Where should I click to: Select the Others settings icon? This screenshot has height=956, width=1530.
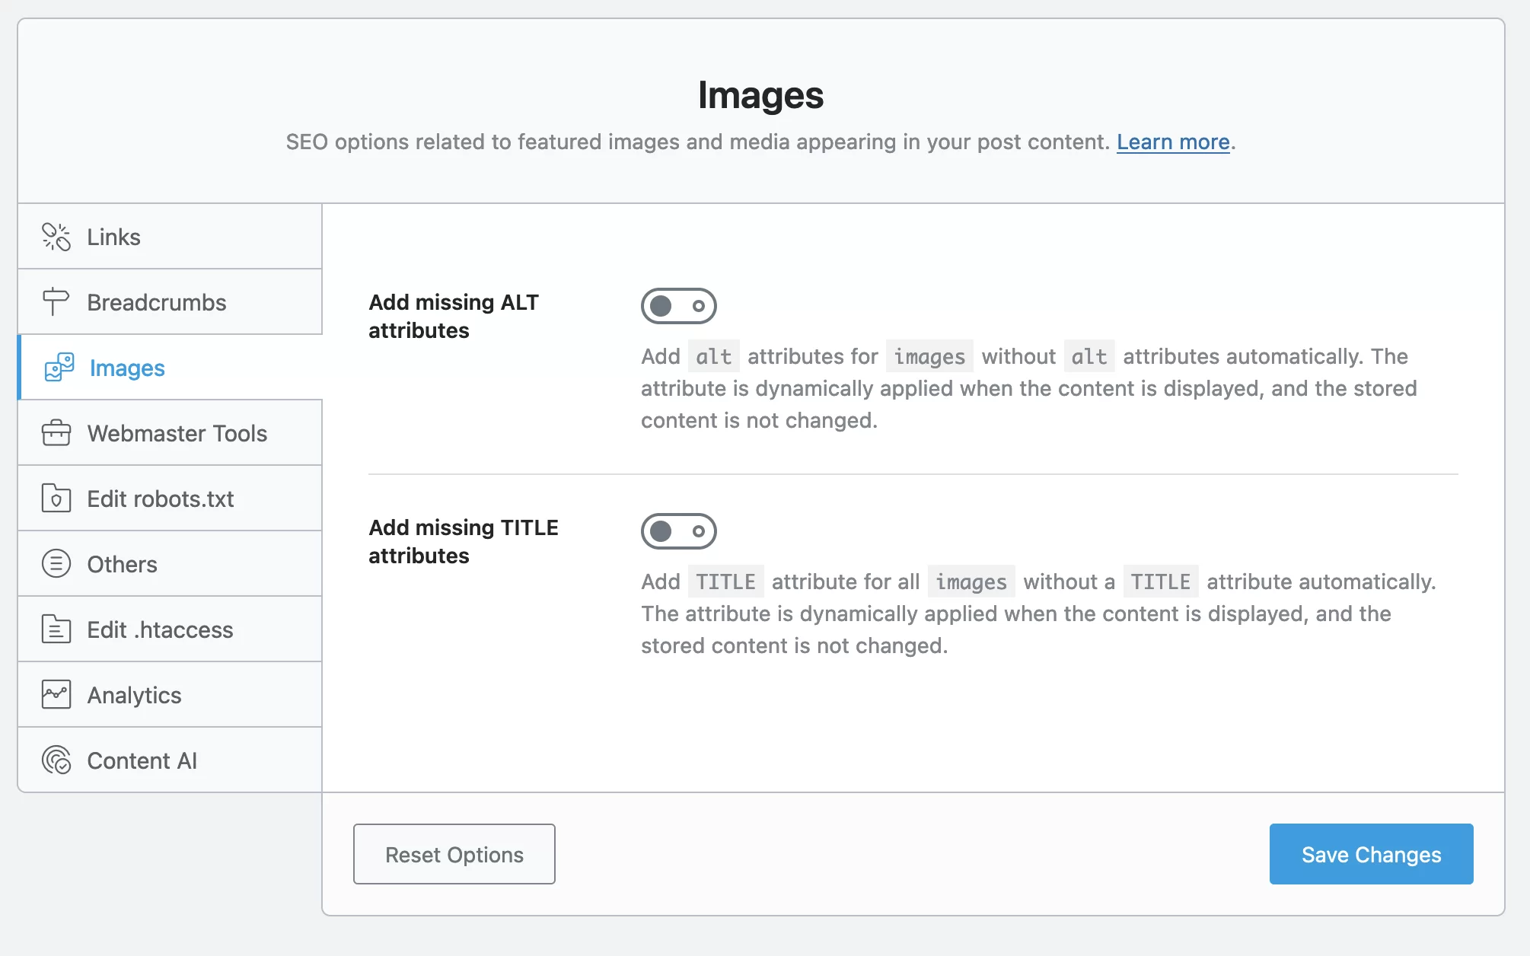tap(55, 562)
